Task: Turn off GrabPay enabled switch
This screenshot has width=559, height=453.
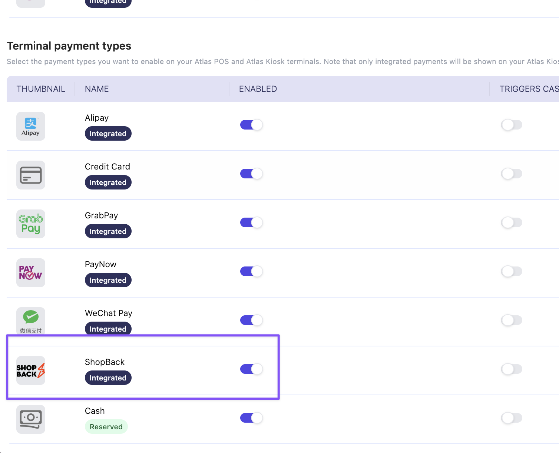Action: [x=251, y=222]
